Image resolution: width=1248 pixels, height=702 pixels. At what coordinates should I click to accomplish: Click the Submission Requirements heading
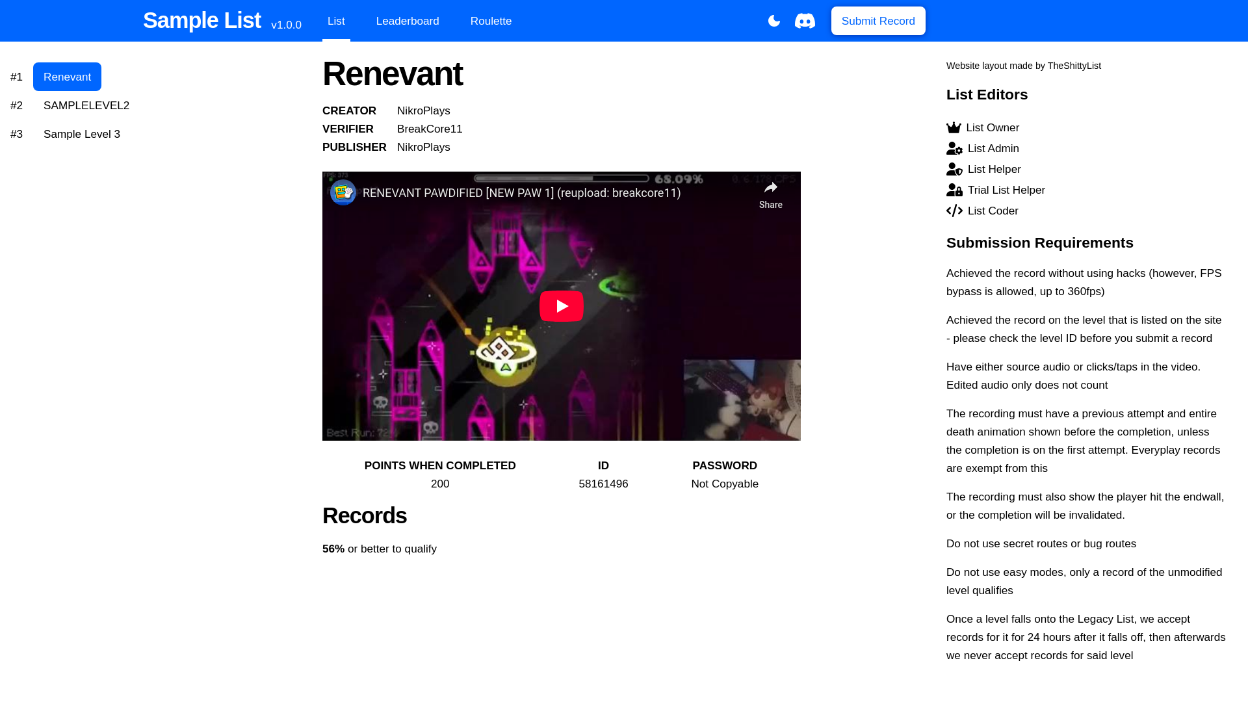pyautogui.click(x=1040, y=242)
